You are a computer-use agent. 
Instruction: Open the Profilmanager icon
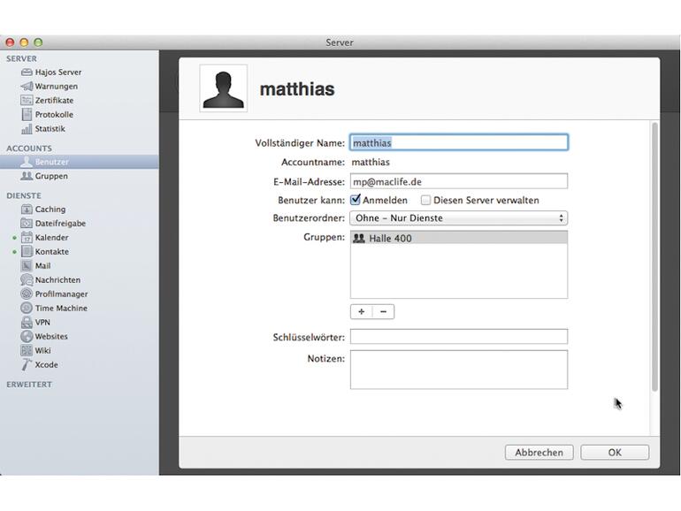tap(27, 294)
